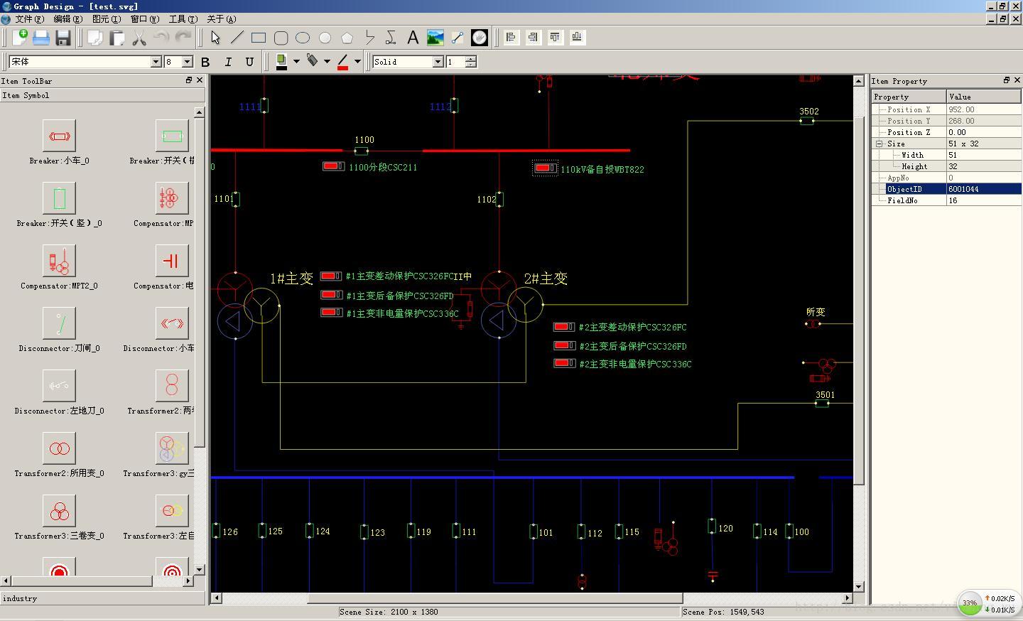
Task: Pick the Disconnector:刀闸_0 symbol
Action: pos(59,323)
